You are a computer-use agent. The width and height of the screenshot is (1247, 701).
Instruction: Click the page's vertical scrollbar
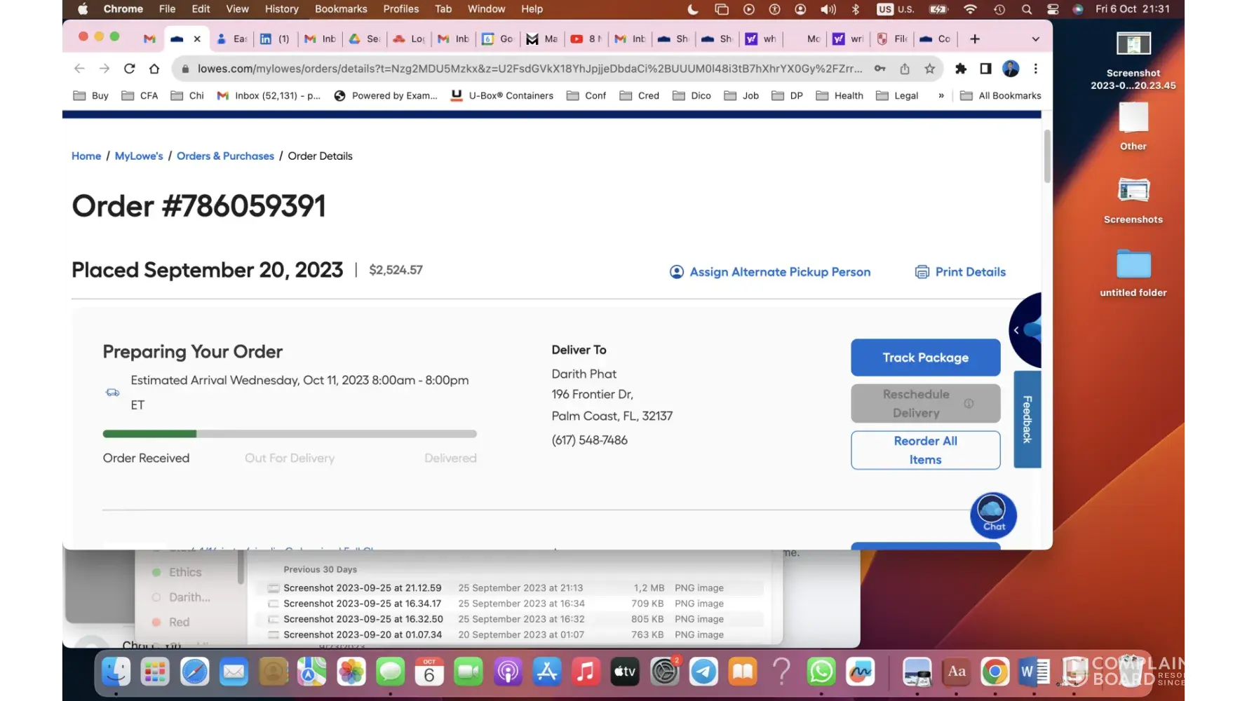click(x=1047, y=156)
